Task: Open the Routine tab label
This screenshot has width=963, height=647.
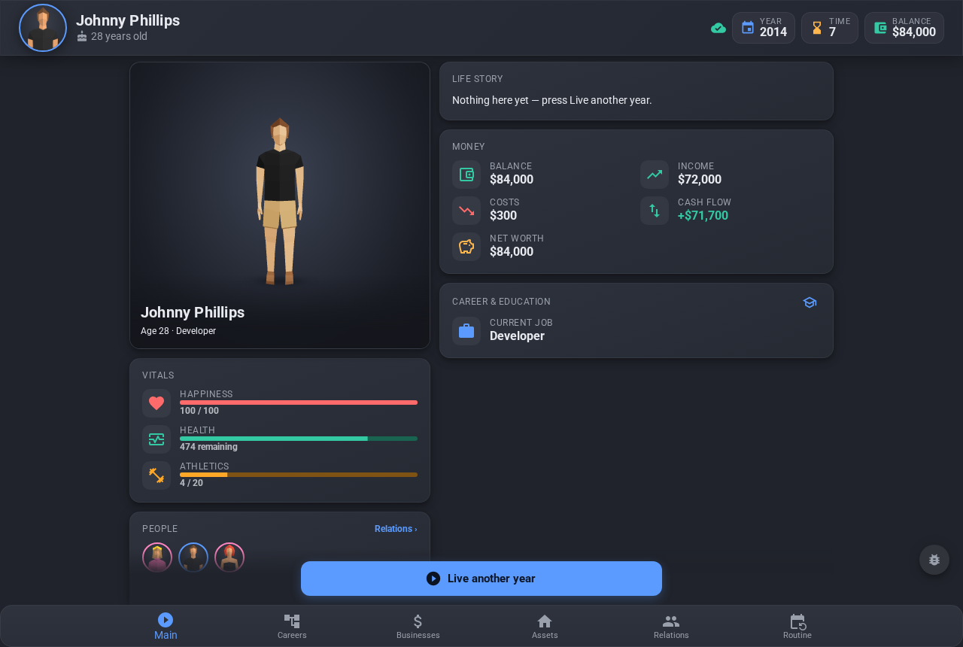Action: tap(797, 635)
